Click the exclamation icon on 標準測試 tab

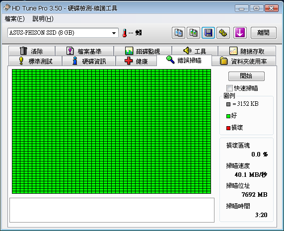(21, 61)
